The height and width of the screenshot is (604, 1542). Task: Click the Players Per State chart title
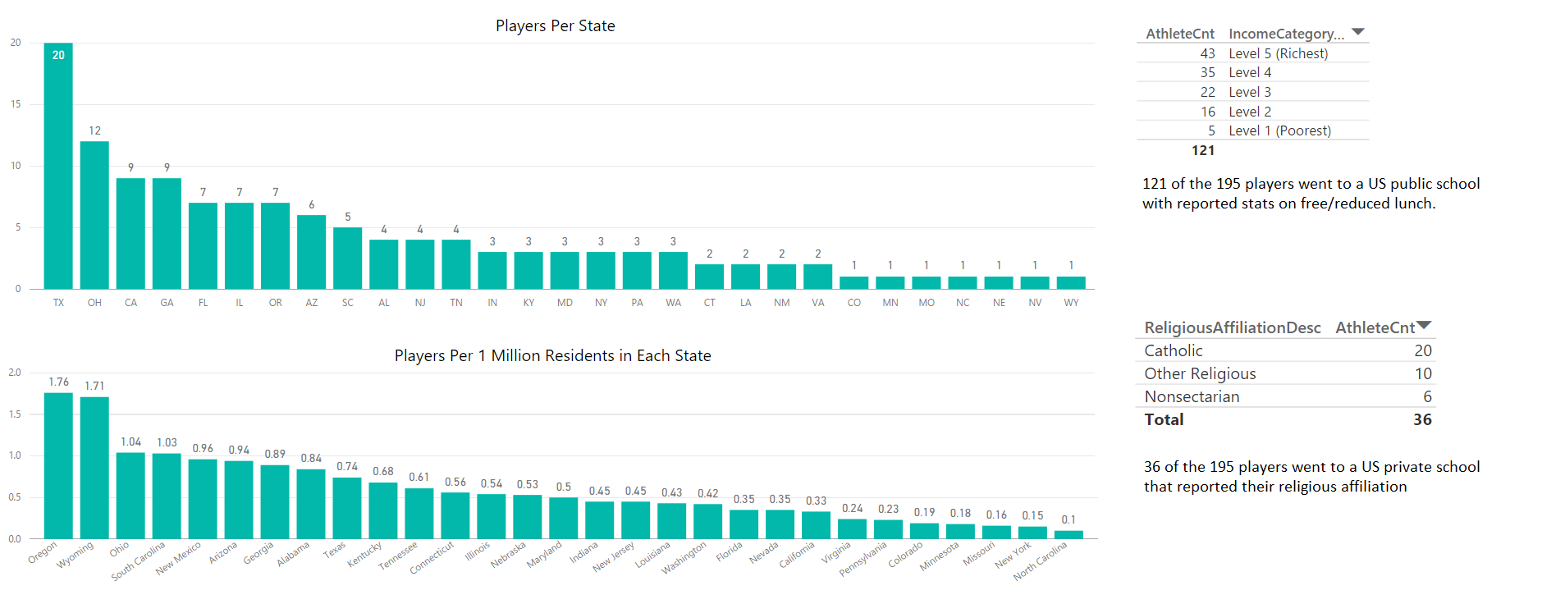tap(555, 26)
